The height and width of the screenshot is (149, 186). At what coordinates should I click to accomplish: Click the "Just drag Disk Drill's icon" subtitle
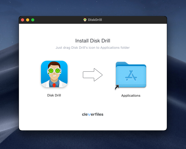point(93,47)
